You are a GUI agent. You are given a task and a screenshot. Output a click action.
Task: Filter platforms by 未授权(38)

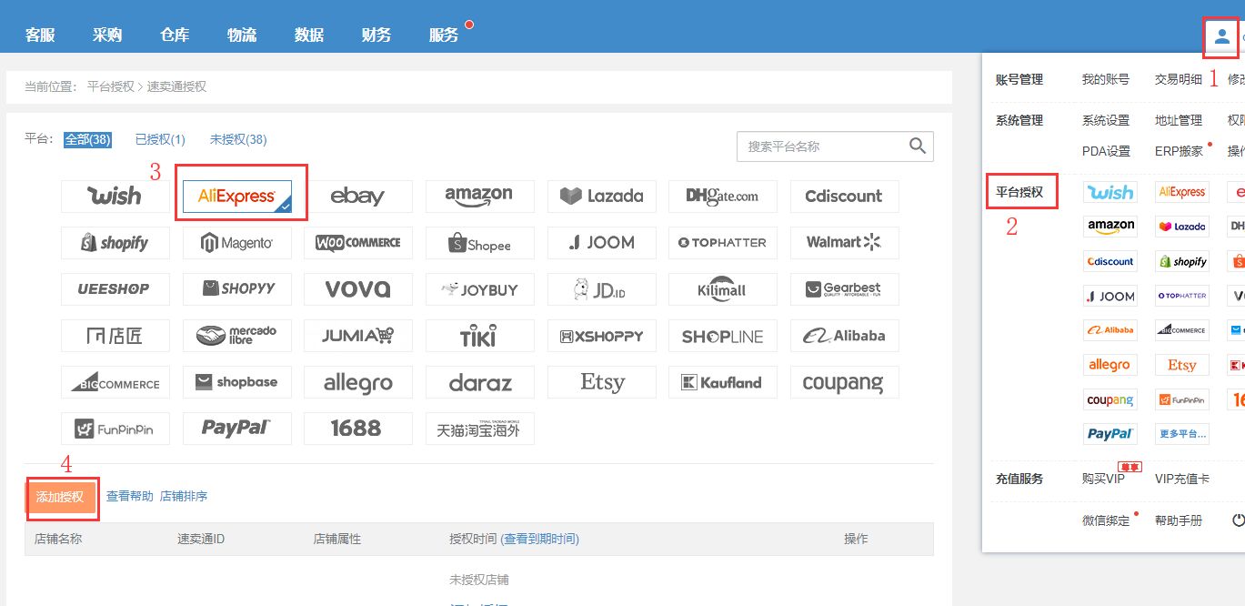pos(238,139)
